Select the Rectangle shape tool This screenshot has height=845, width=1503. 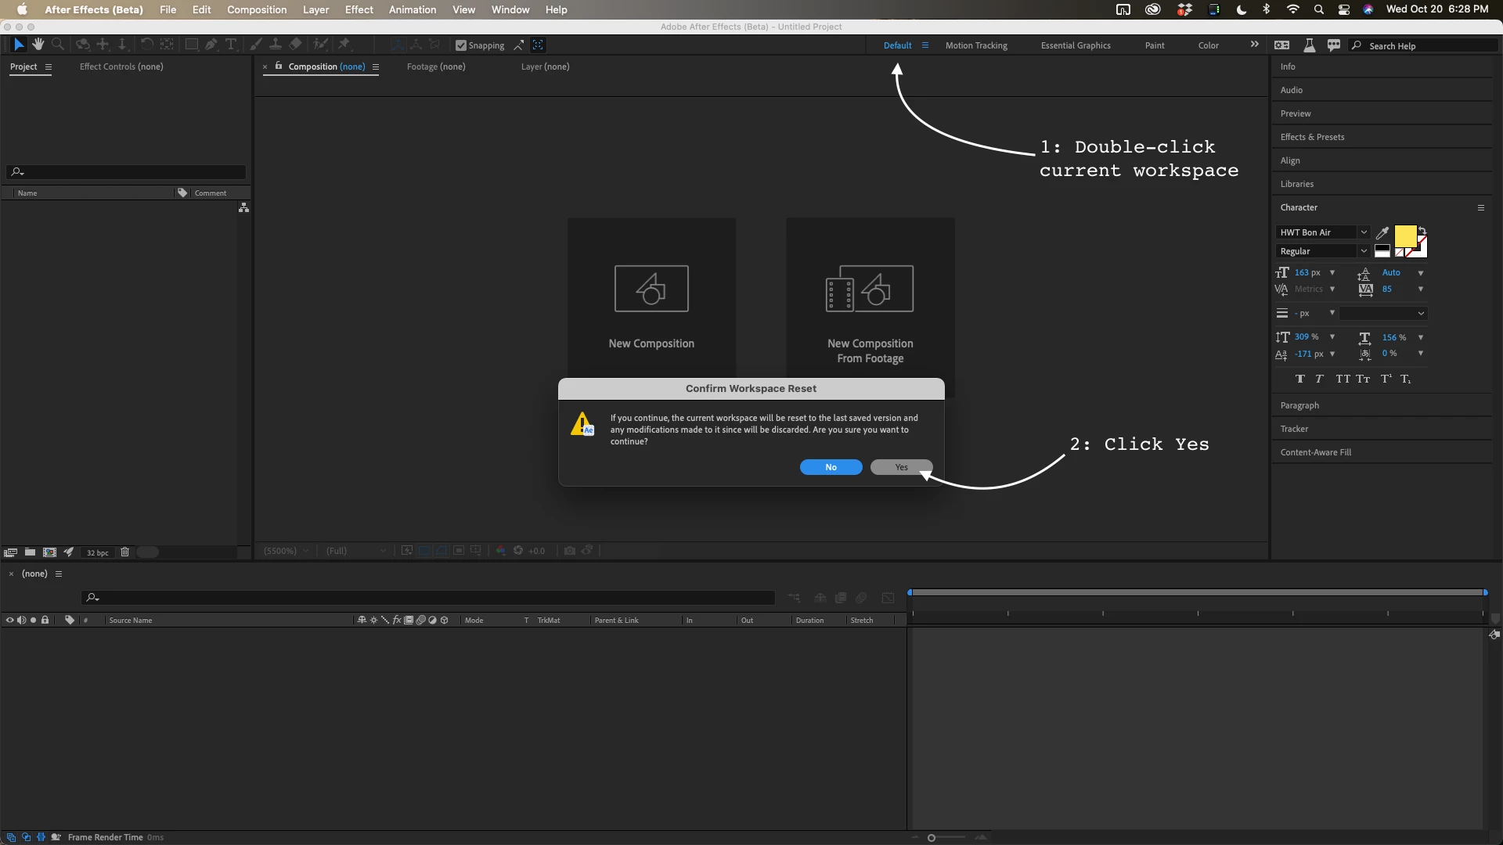pos(191,45)
